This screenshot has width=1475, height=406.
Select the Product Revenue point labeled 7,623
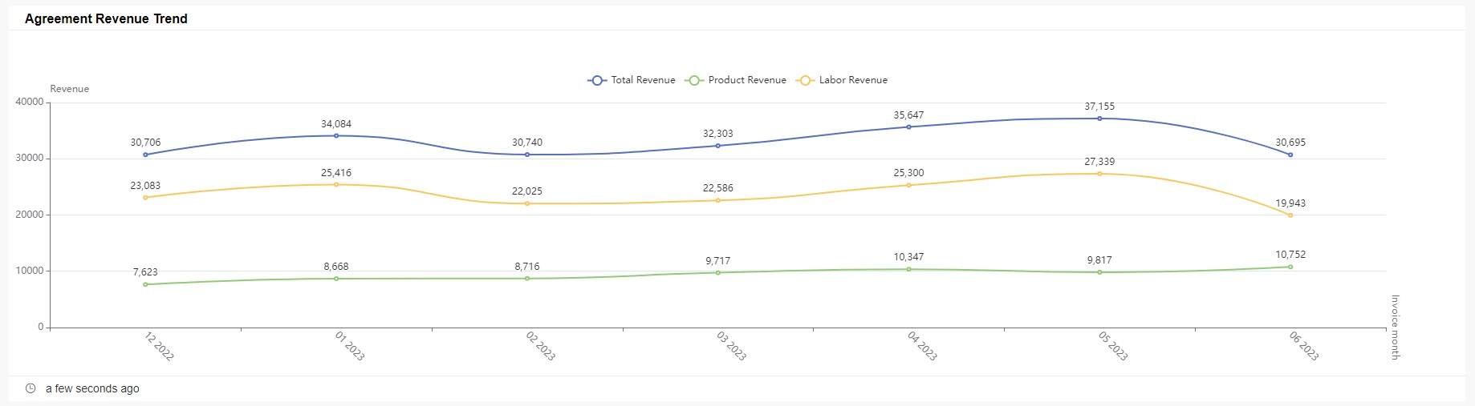pos(145,284)
